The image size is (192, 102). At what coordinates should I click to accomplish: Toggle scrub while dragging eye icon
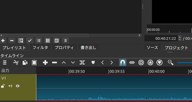132,62
